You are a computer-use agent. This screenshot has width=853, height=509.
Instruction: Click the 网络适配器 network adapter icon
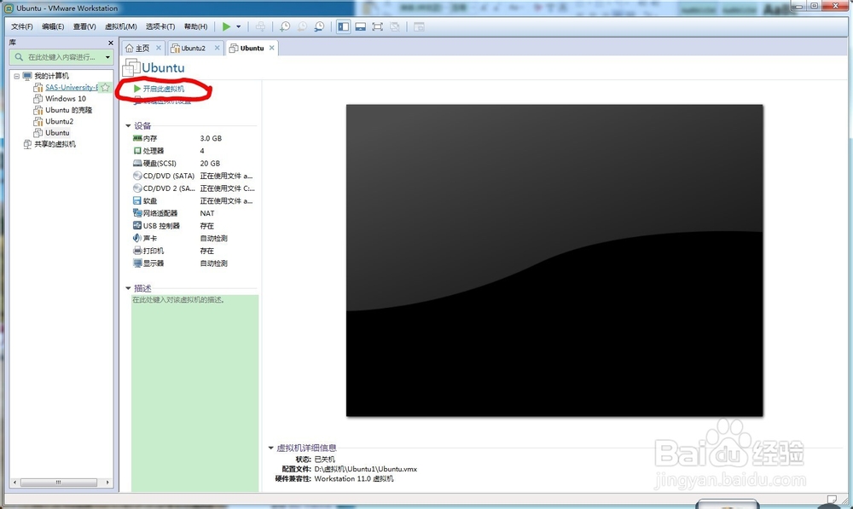click(137, 213)
